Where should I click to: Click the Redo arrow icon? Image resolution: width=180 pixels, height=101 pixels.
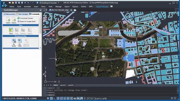[x=33, y=3]
